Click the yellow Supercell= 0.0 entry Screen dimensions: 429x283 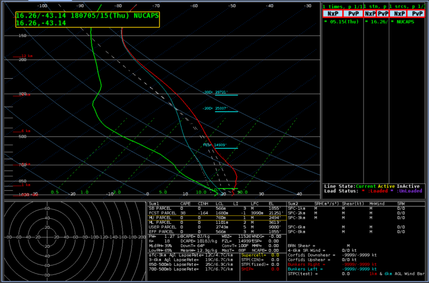pyautogui.click(x=260, y=255)
